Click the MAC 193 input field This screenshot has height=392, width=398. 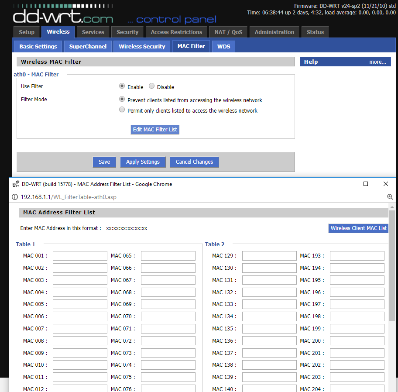pyautogui.click(x=357, y=256)
